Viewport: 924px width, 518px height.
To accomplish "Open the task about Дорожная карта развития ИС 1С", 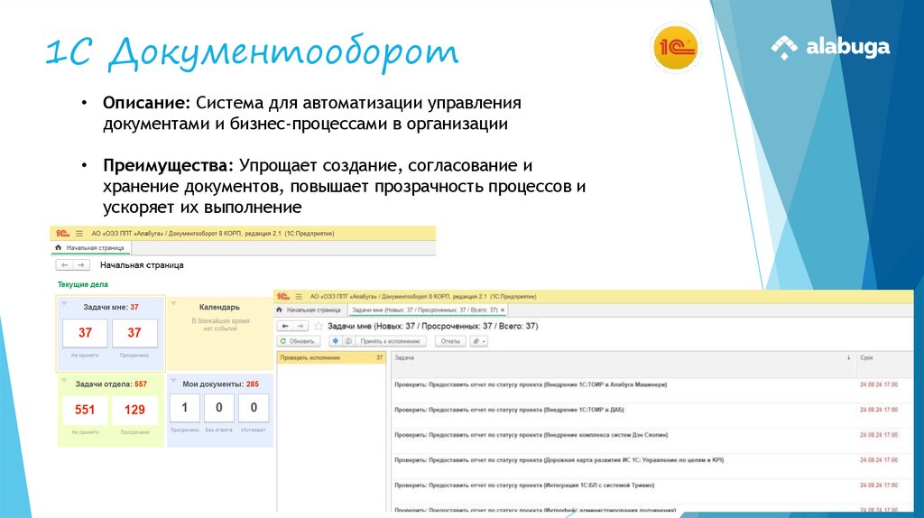I will point(559,460).
